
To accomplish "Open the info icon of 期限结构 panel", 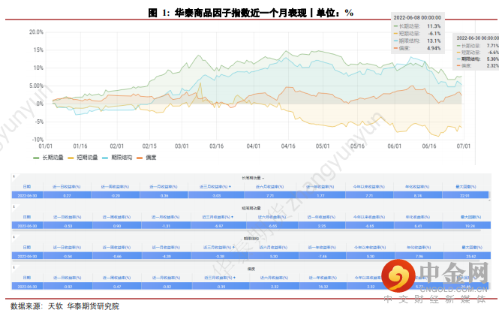I will (14, 236).
